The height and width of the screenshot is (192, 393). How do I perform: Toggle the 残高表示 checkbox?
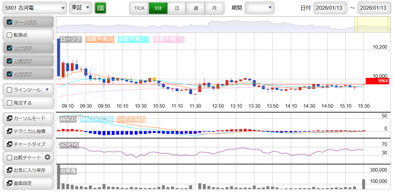coord(10,61)
